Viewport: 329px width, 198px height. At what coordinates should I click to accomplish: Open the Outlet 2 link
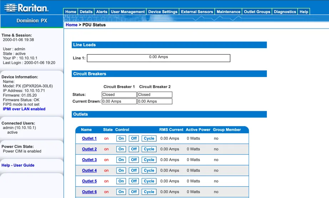(89, 149)
